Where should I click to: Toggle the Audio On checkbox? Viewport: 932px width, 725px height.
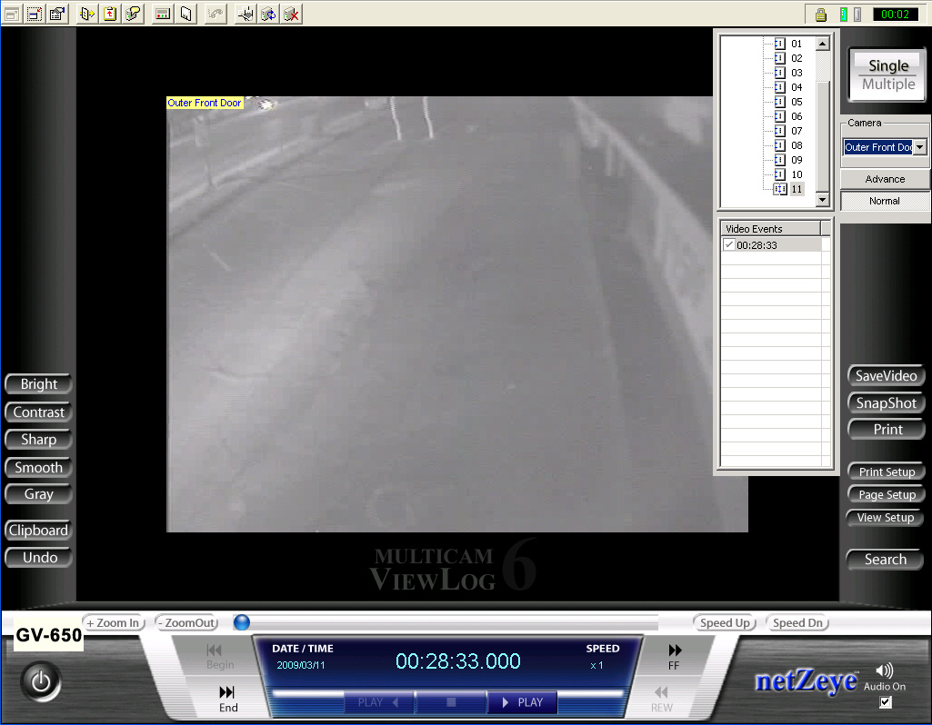point(886,702)
